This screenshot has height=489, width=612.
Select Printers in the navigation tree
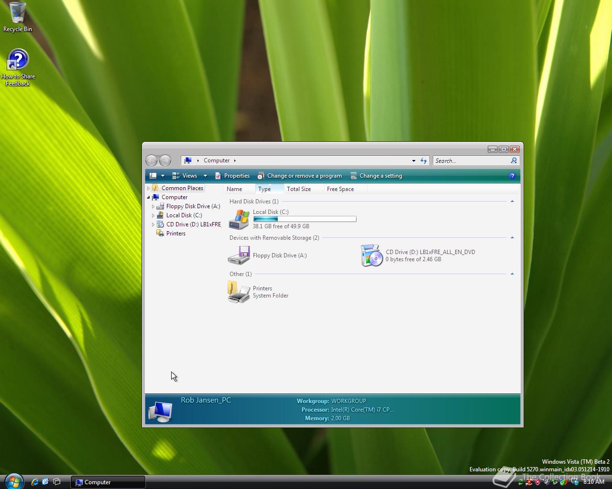coord(175,234)
